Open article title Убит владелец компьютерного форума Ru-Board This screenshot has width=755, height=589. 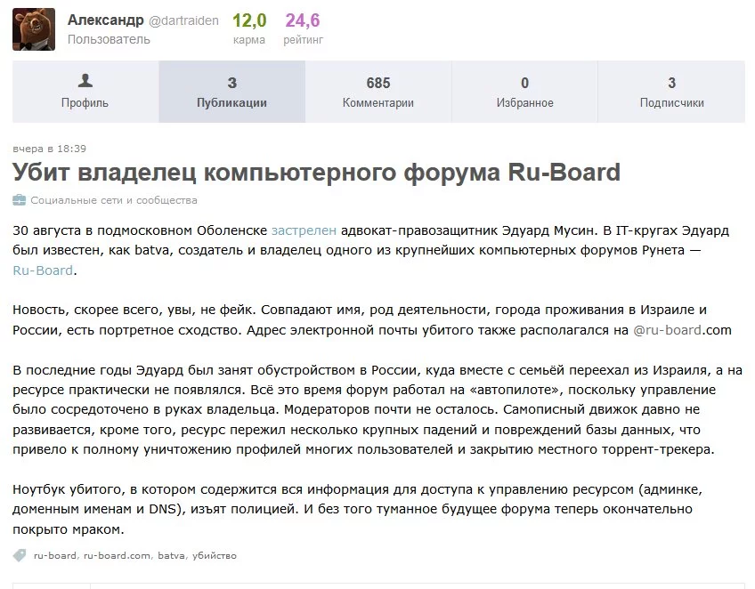click(x=316, y=173)
